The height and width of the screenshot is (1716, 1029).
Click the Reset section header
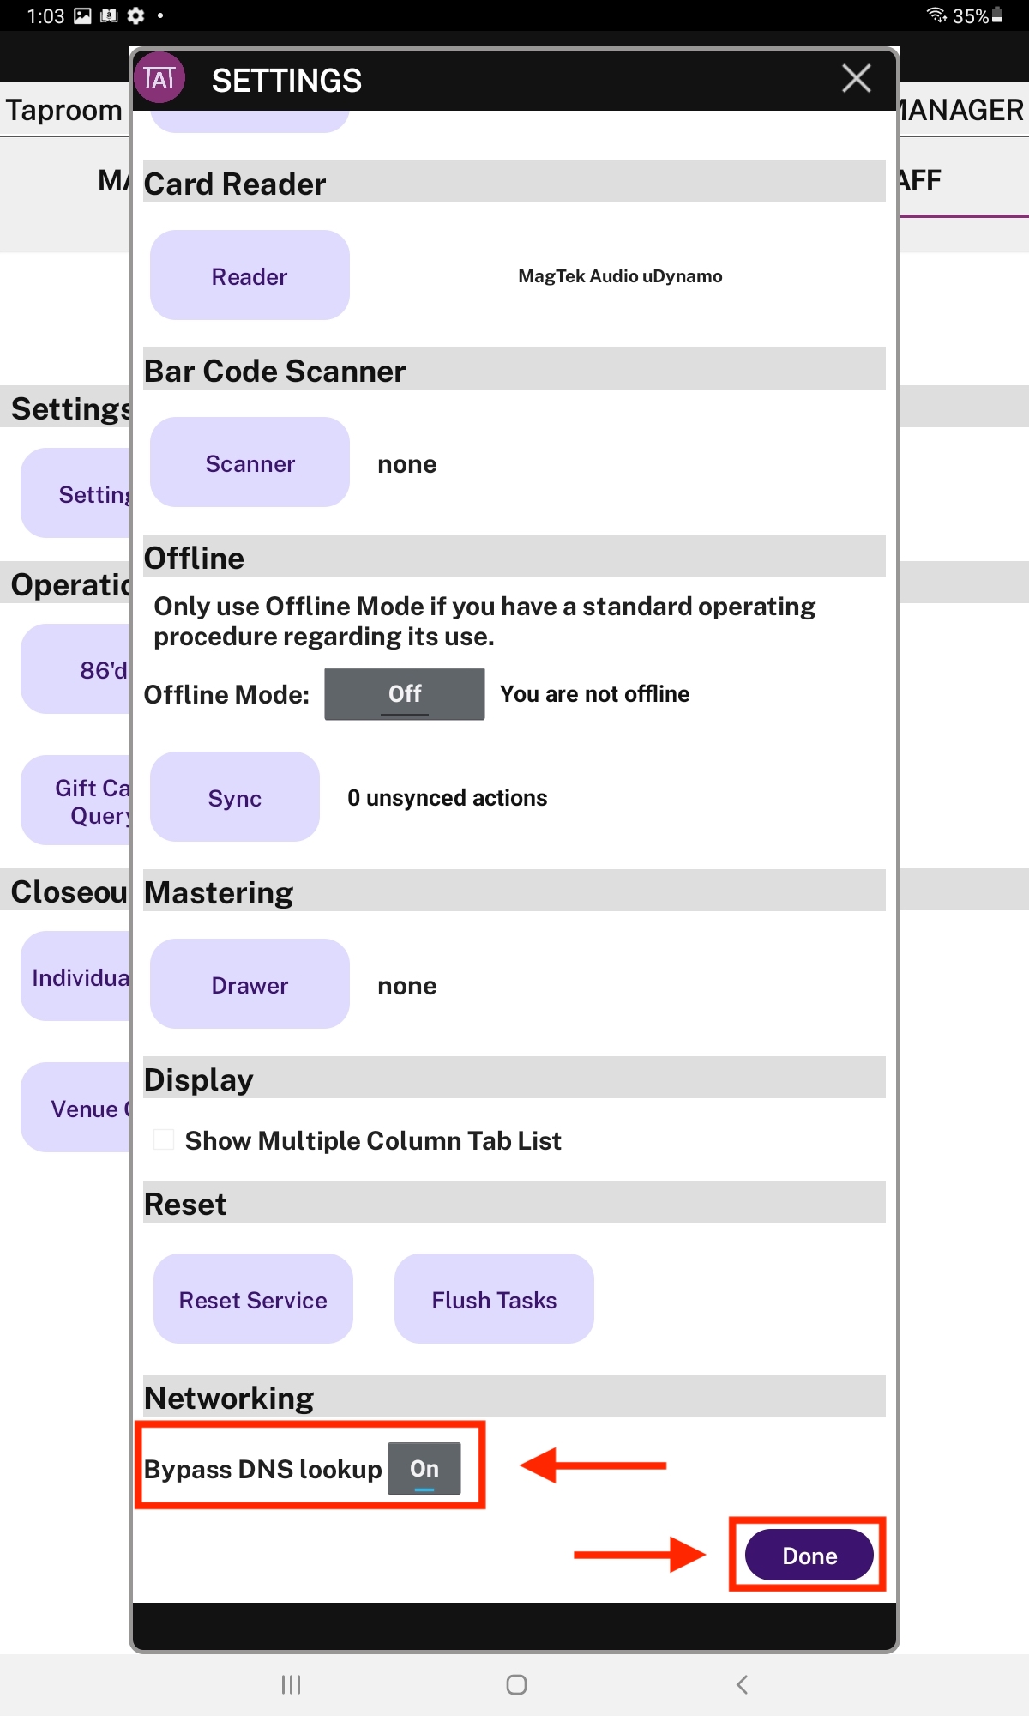(x=514, y=1203)
